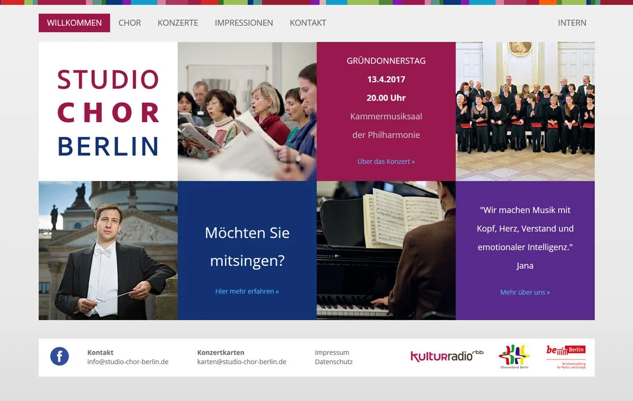
Task: Email karten@studio-chor-berlin.de
Action: pos(242,362)
